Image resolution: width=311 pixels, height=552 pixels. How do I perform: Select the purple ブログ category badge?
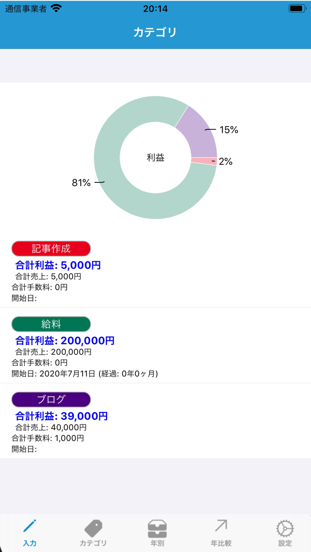[51, 399]
